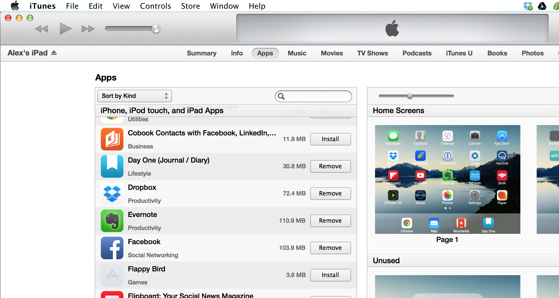Open the Summary tab

coord(201,53)
